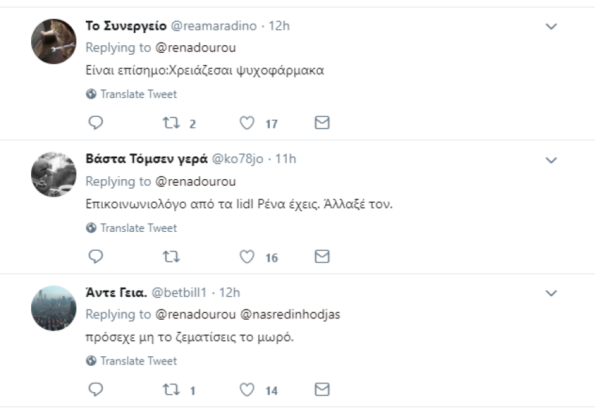Reply to @ko78jo's tweet
The height and width of the screenshot is (411, 595).
coord(95,256)
